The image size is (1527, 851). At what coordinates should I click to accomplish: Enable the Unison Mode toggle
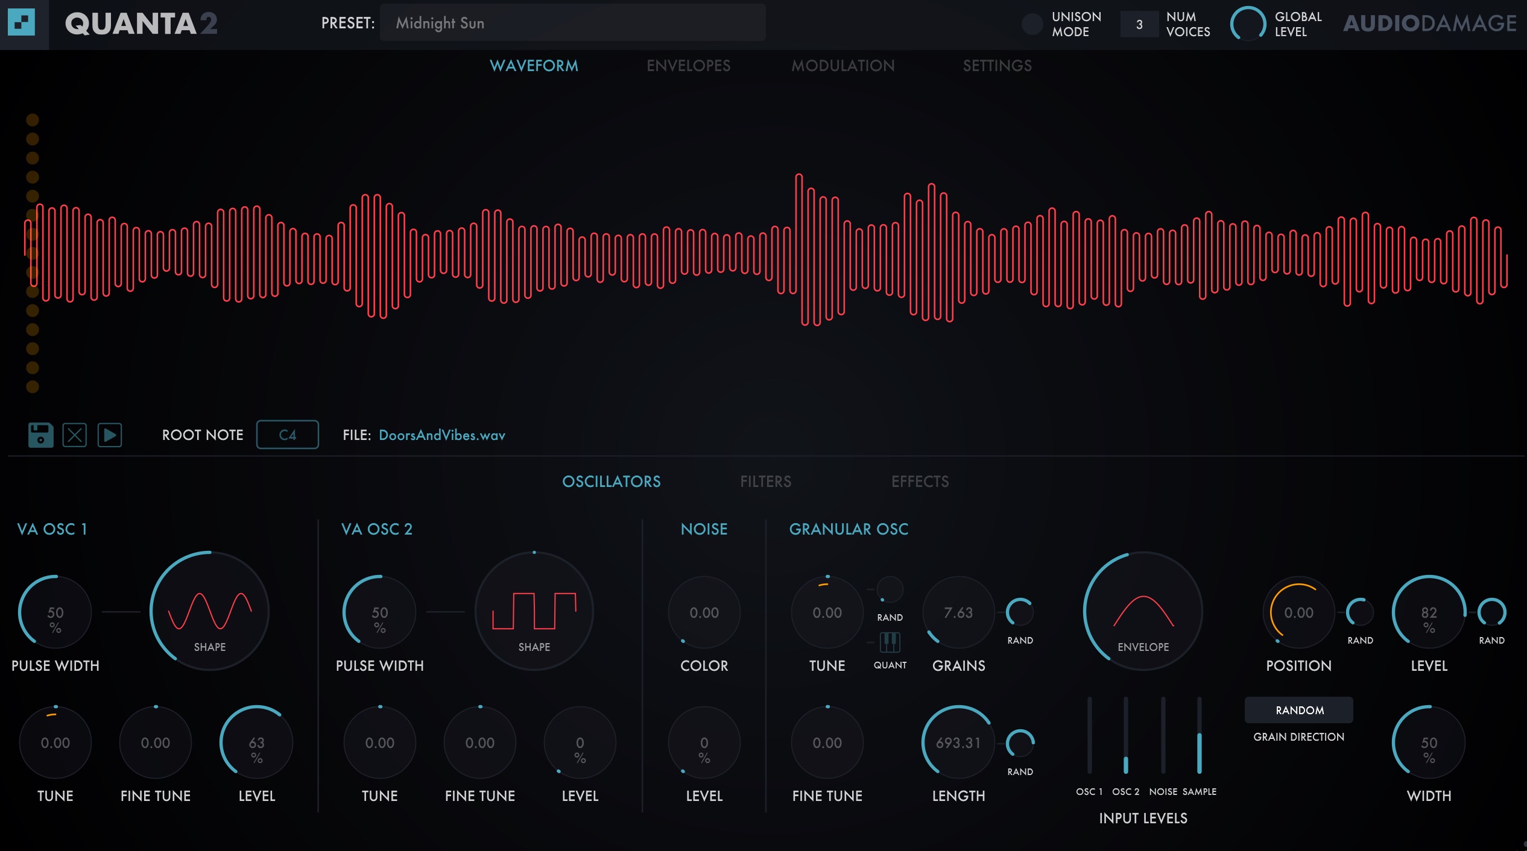1032,24
